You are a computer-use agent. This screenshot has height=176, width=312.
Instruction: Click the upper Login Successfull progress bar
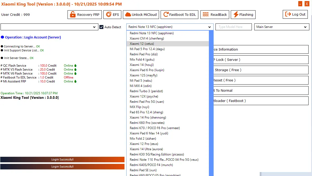click(62, 159)
